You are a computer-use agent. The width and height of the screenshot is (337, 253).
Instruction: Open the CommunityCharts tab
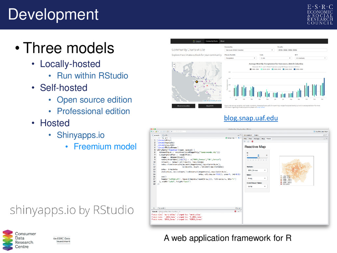[x=212, y=41]
